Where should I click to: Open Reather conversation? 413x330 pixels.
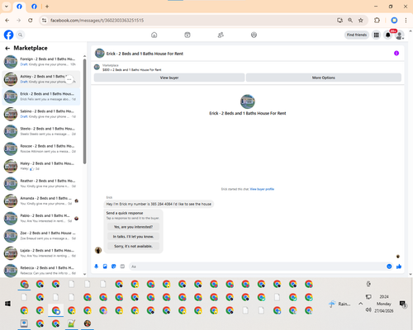click(x=41, y=183)
